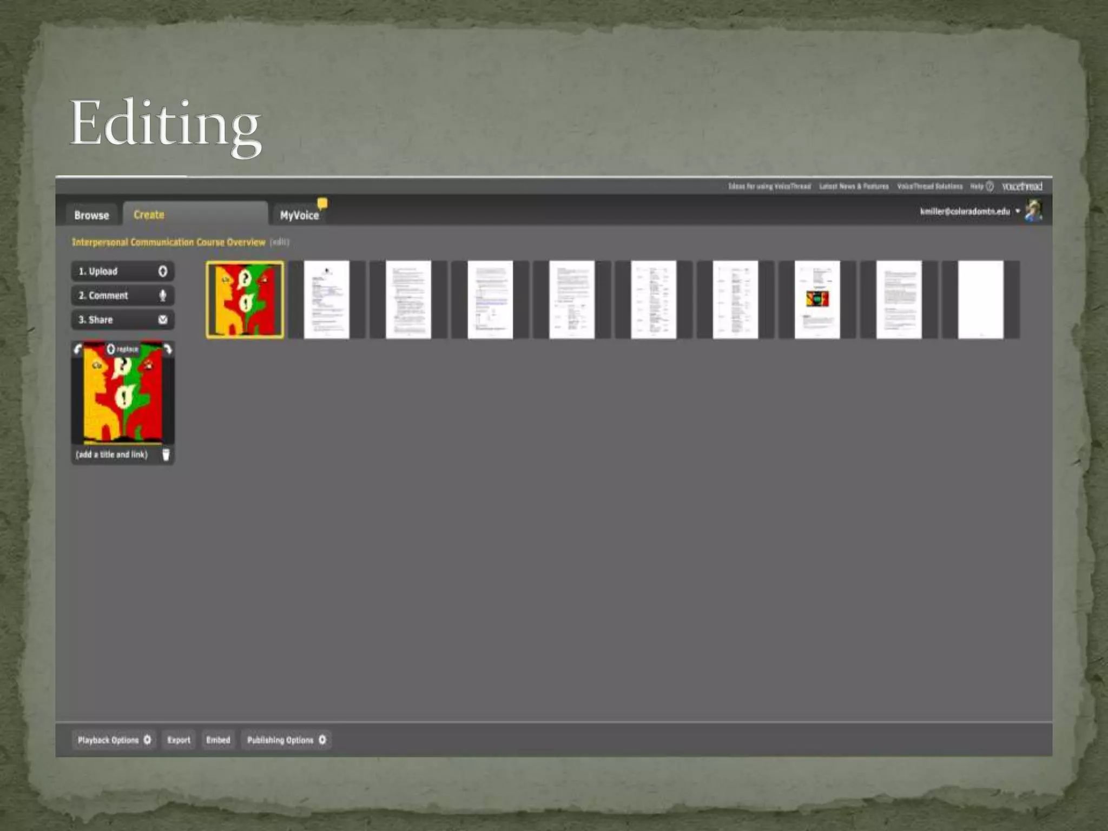Click the Embed button
The image size is (1108, 831).
point(218,740)
